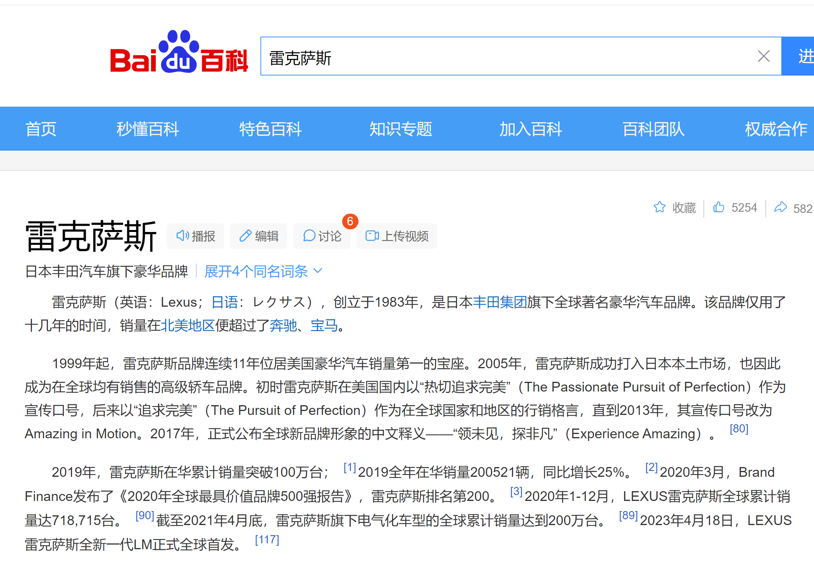Open the 首页 navigation tab
Image resolution: width=814 pixels, height=585 pixels.
41,129
